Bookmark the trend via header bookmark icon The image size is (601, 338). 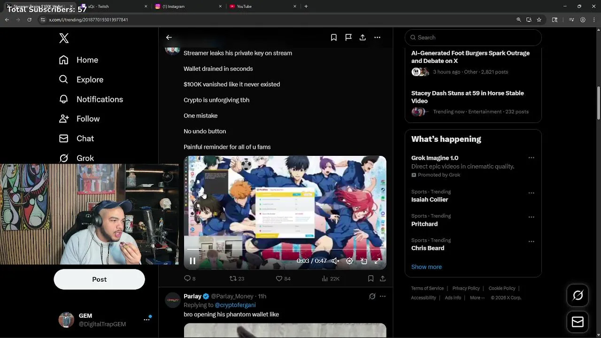click(x=334, y=38)
